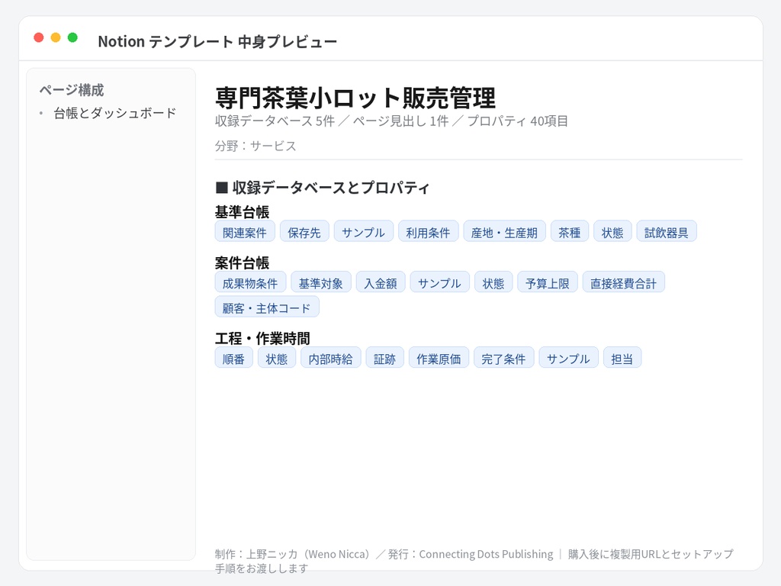Select the 試飲器具 property tag
Image resolution: width=781 pixels, height=586 pixels.
667,232
